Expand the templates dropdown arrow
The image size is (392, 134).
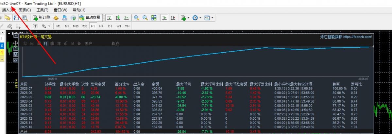pyautogui.click(x=212, y=18)
